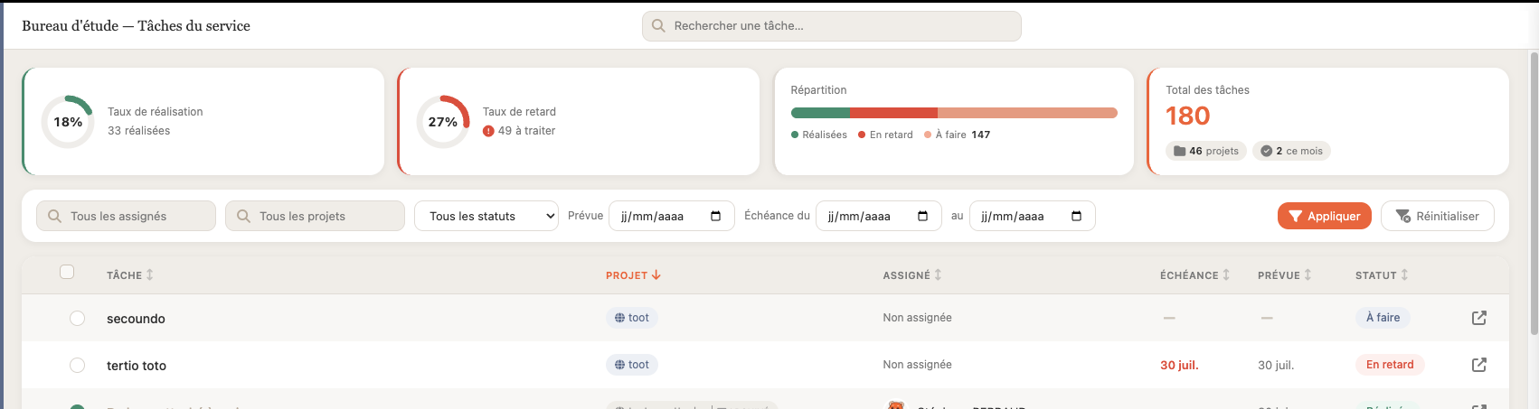Click the globe icon in tertio toto's toot tag
The height and width of the screenshot is (409, 1539).
pyautogui.click(x=619, y=365)
